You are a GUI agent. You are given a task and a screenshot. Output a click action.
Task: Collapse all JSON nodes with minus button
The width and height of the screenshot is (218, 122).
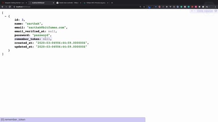(194, 11)
